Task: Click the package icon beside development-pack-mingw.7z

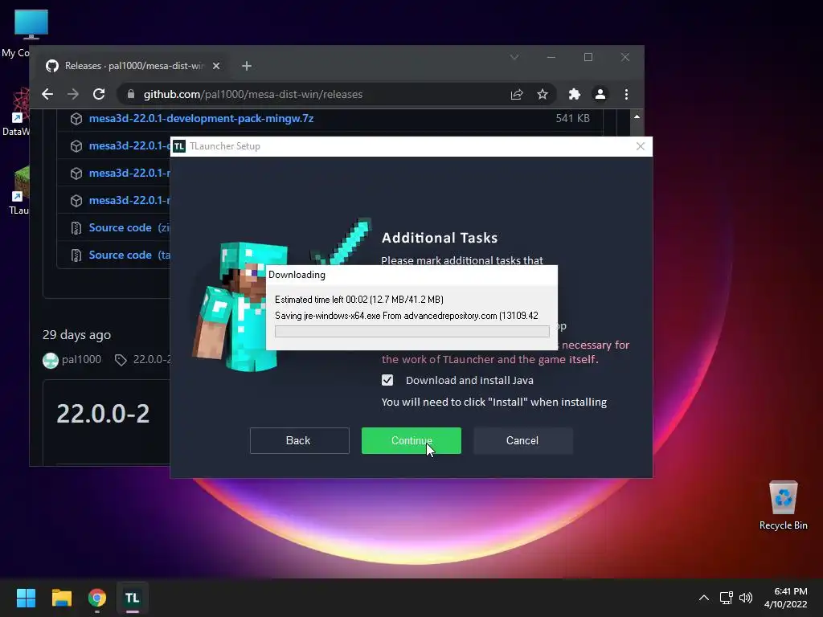Action: tap(76, 119)
